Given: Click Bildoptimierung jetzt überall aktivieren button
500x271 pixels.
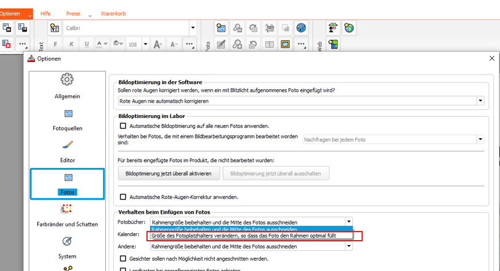Looking at the screenshot, I should (x=168, y=173).
